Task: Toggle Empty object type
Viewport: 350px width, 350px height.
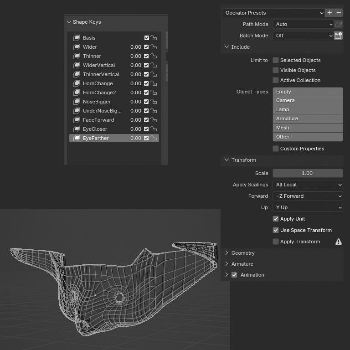Action: tap(308, 92)
